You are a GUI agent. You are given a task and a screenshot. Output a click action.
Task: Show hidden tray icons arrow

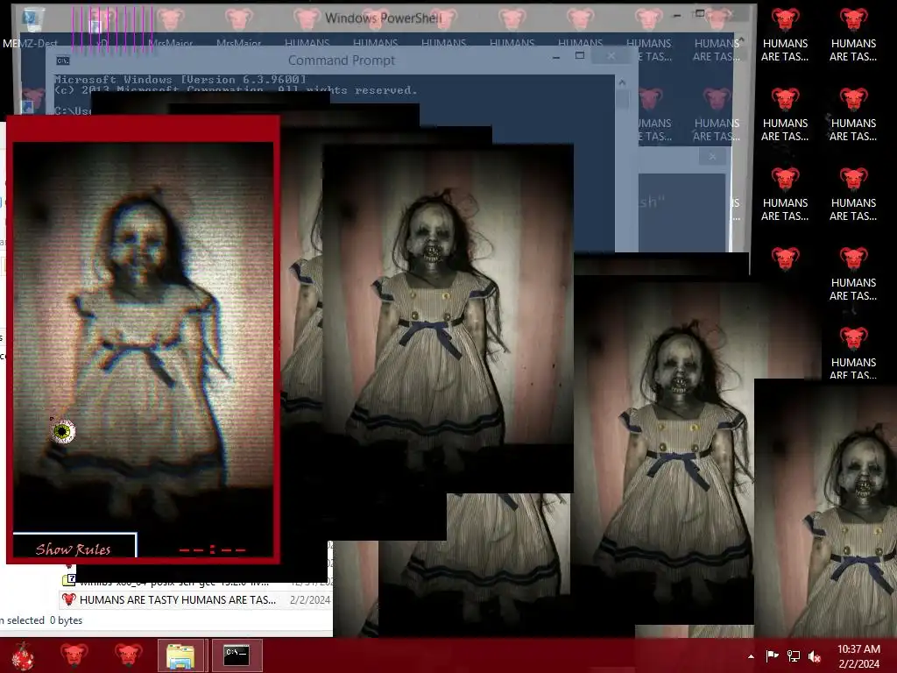(751, 657)
